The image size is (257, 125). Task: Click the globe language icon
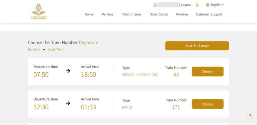pyautogui.click(x=208, y=5)
